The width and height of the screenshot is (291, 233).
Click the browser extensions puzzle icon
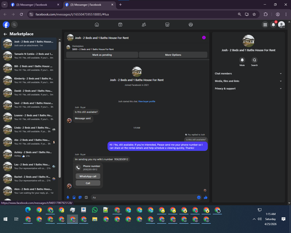click(265, 15)
